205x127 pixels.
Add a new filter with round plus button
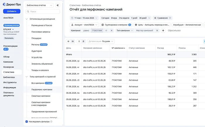pyautogui.click(x=163, y=31)
